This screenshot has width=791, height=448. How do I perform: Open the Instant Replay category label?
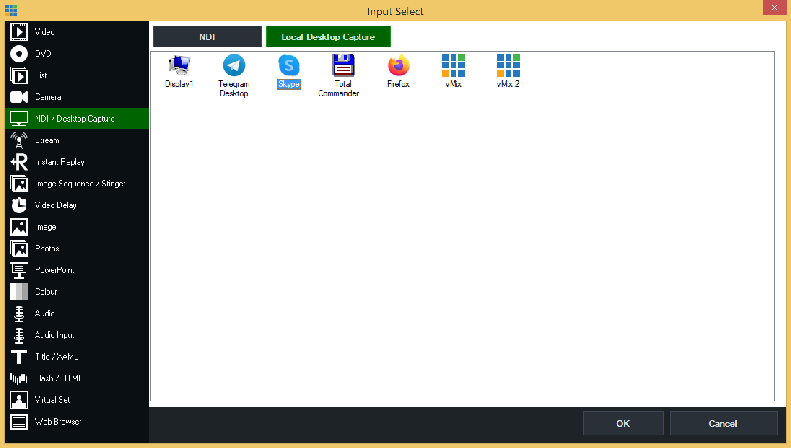(x=60, y=162)
